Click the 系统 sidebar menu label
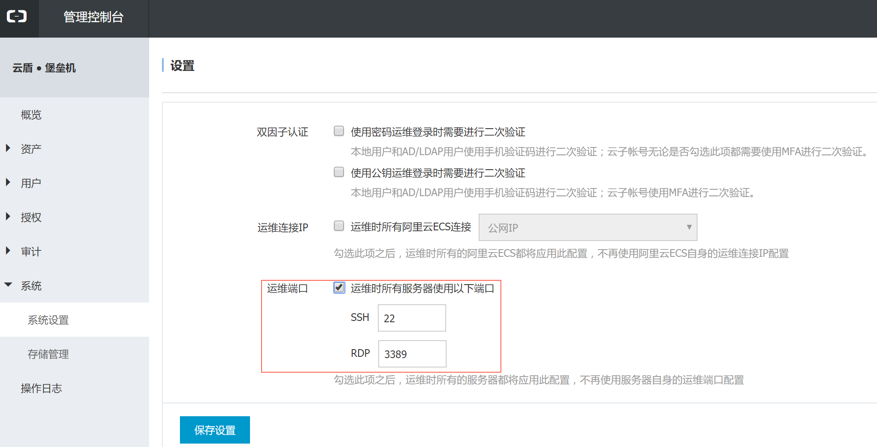The width and height of the screenshot is (877, 447). [x=31, y=285]
